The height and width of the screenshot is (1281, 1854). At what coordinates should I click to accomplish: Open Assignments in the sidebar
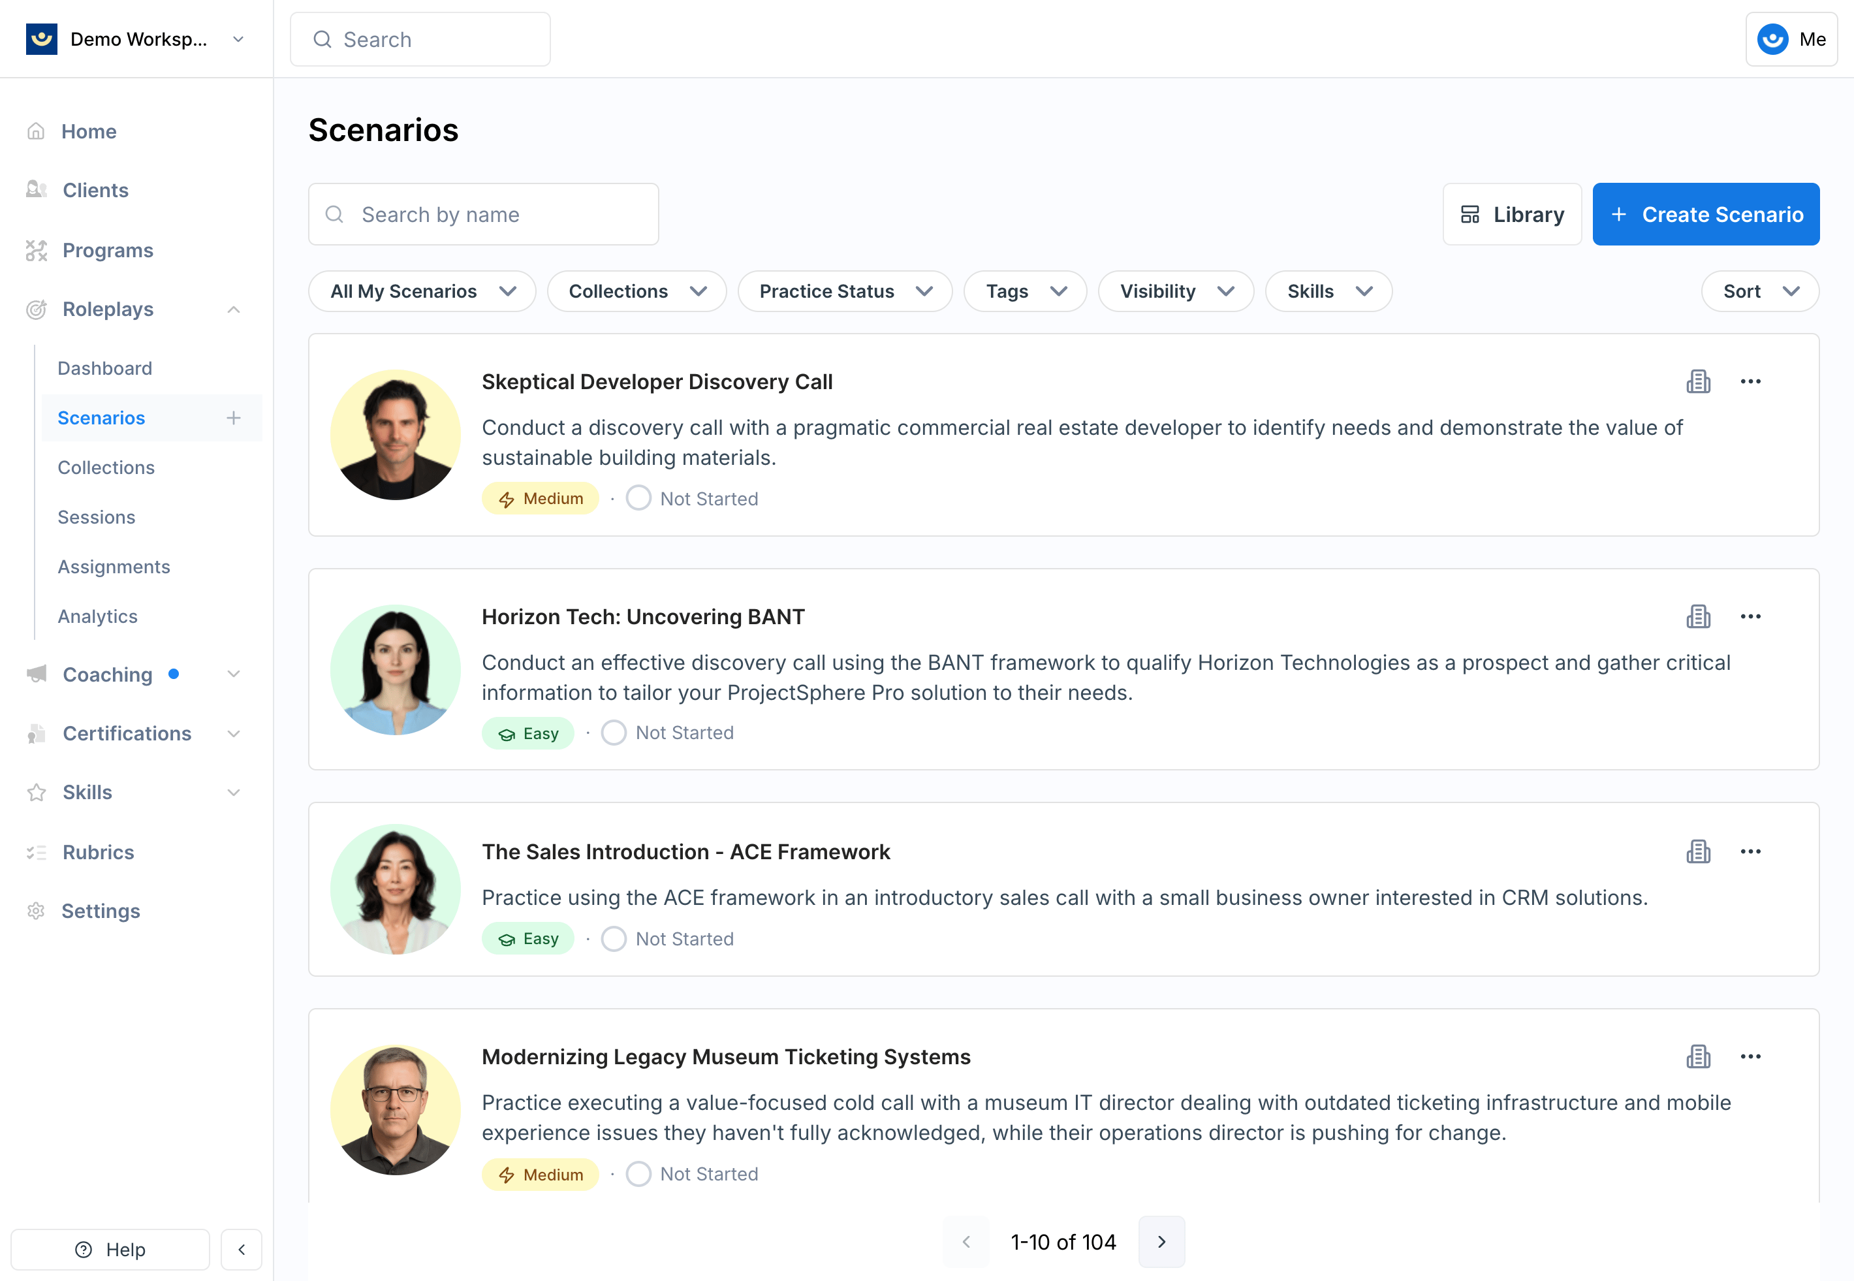coord(114,567)
